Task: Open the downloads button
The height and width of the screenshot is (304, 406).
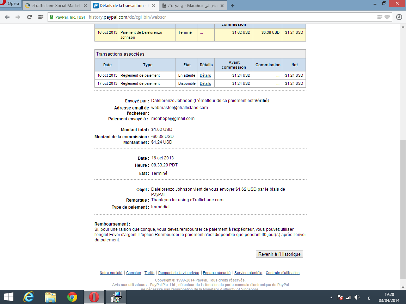Action: (x=399, y=17)
